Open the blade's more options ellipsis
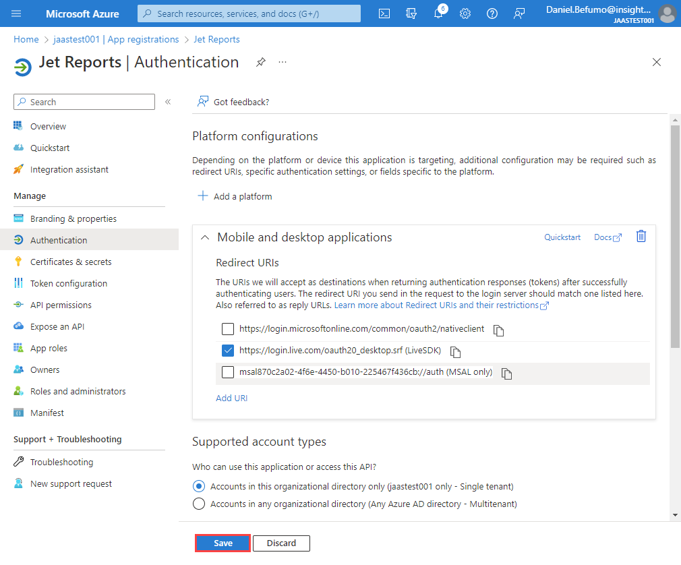This screenshot has height=565, width=681. click(x=283, y=62)
